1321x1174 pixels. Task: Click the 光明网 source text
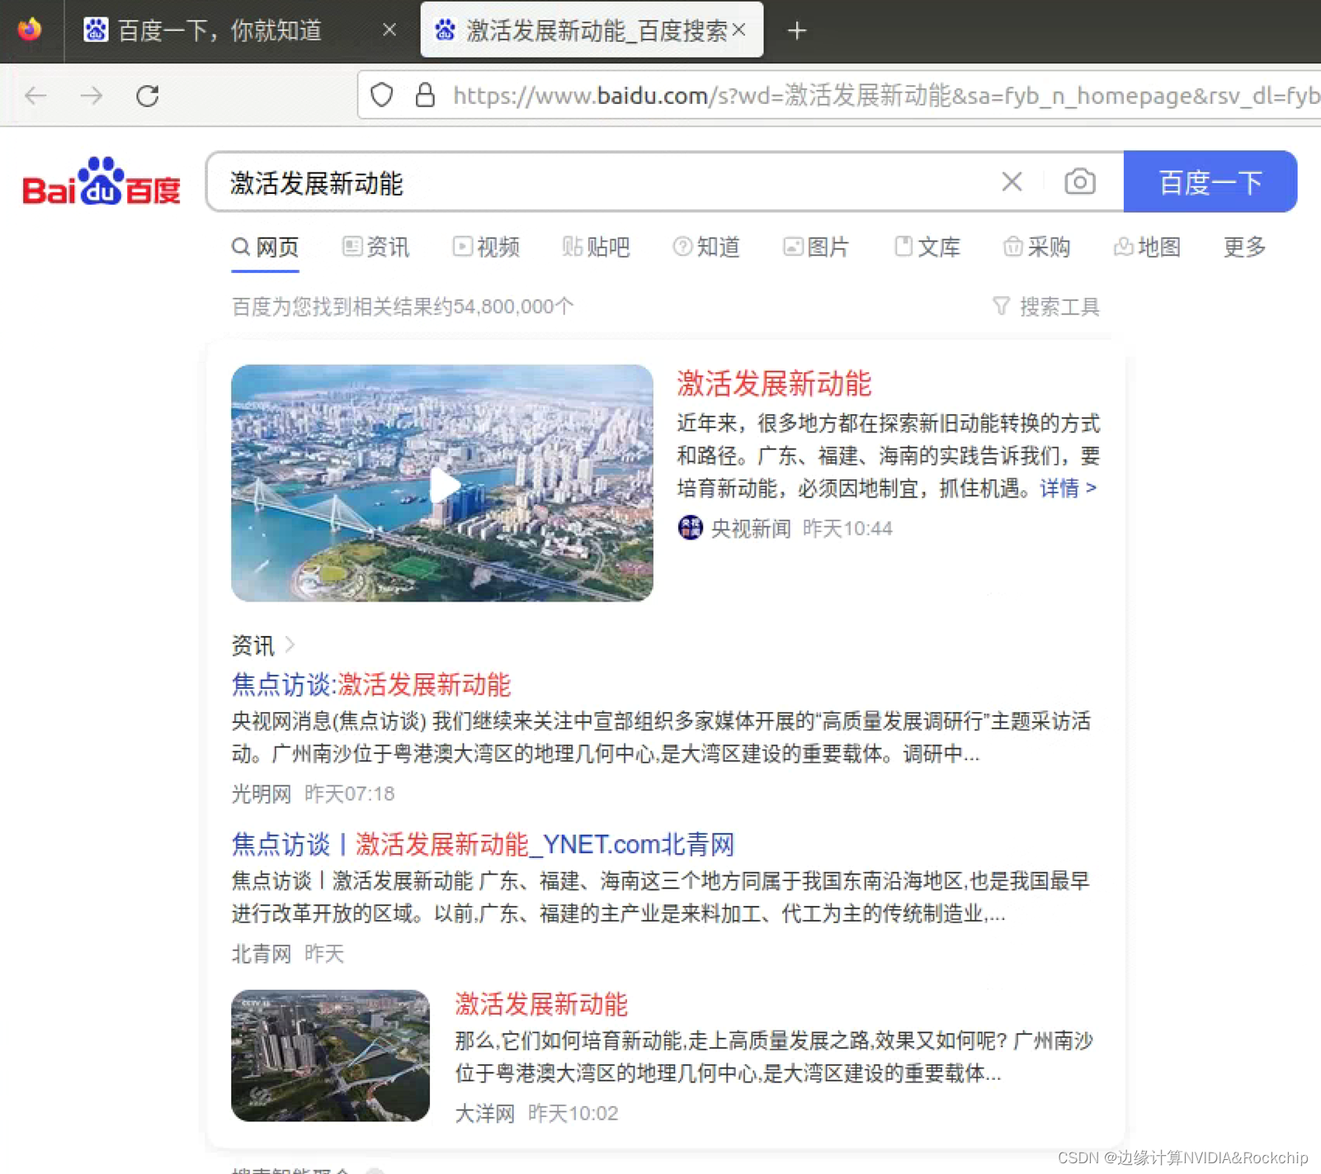(262, 794)
